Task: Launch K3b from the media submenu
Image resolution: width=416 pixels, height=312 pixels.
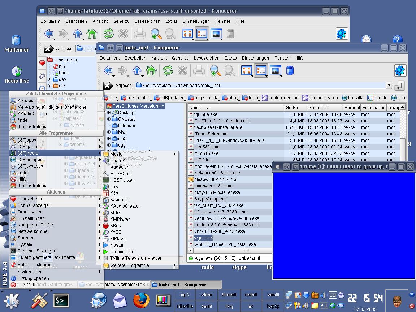Action: (114, 193)
